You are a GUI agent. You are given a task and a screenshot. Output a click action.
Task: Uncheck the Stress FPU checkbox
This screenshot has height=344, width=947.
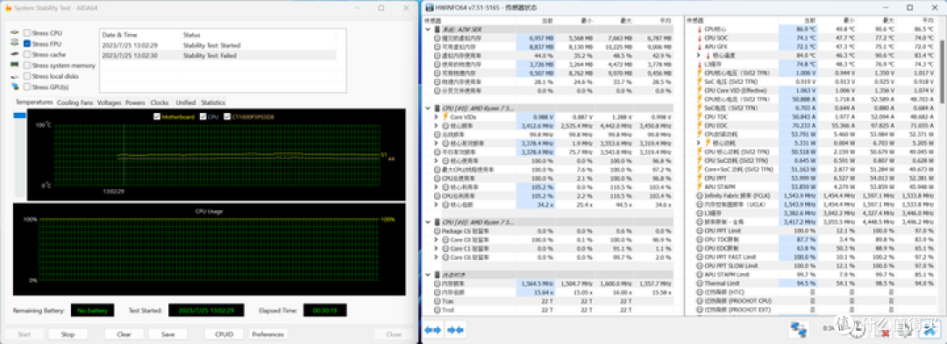coord(26,44)
